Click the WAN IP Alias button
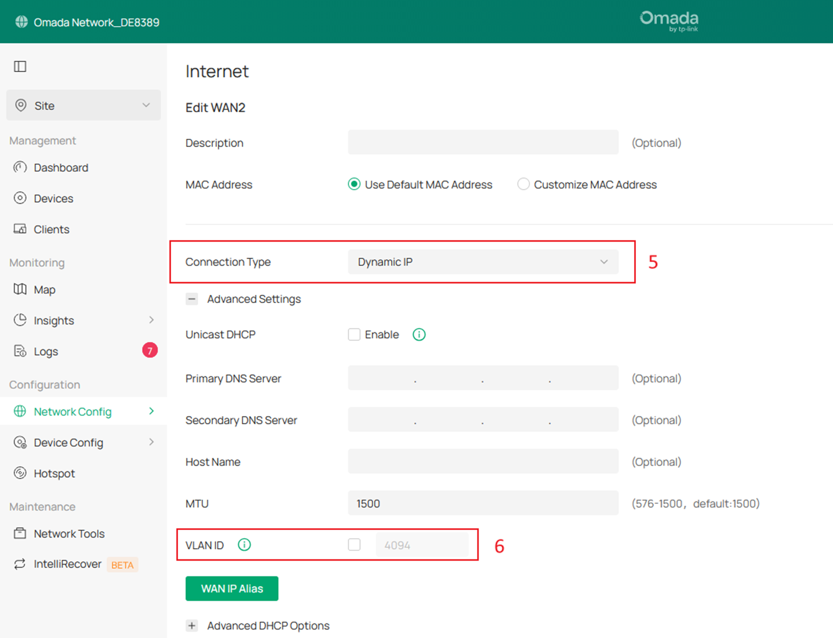Viewport: 833px width, 638px height. tap(232, 589)
